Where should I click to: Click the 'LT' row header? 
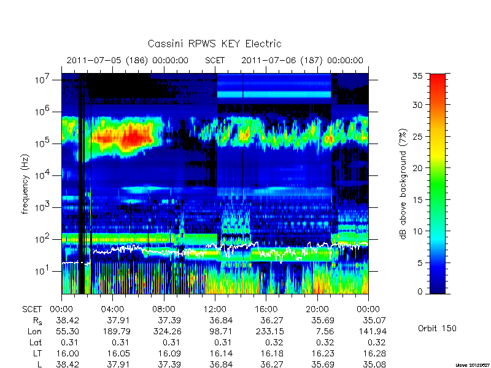click(x=37, y=353)
